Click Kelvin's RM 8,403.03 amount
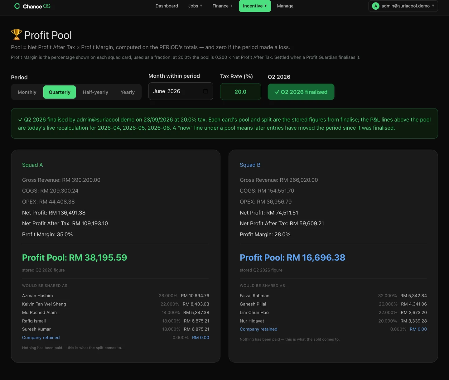This screenshot has width=449, height=380. 196,304
